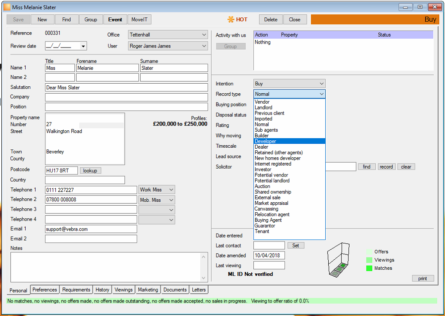This screenshot has width=445, height=316.
Task: Click the Set button for Last contact
Action: [296, 245]
